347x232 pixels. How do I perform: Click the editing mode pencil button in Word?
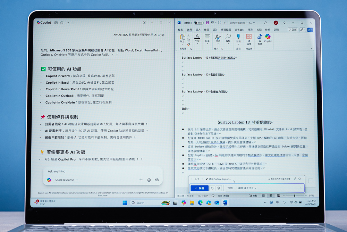coord(303,30)
